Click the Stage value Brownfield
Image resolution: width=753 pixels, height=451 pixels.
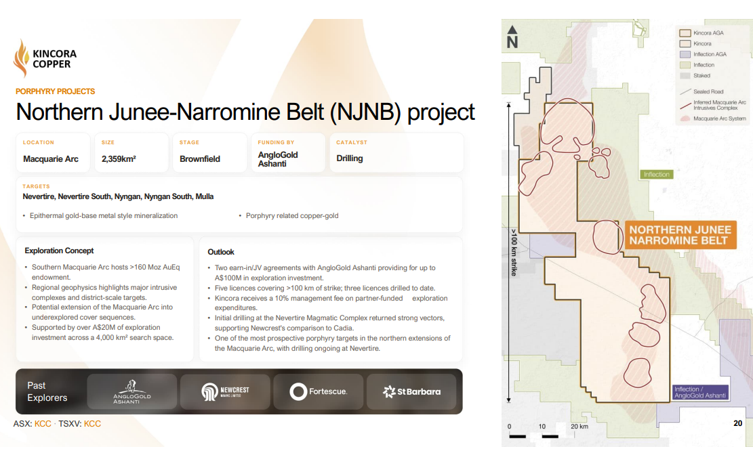[x=200, y=159]
